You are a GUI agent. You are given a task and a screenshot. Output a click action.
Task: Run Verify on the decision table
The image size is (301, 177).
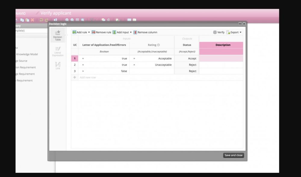(219, 32)
